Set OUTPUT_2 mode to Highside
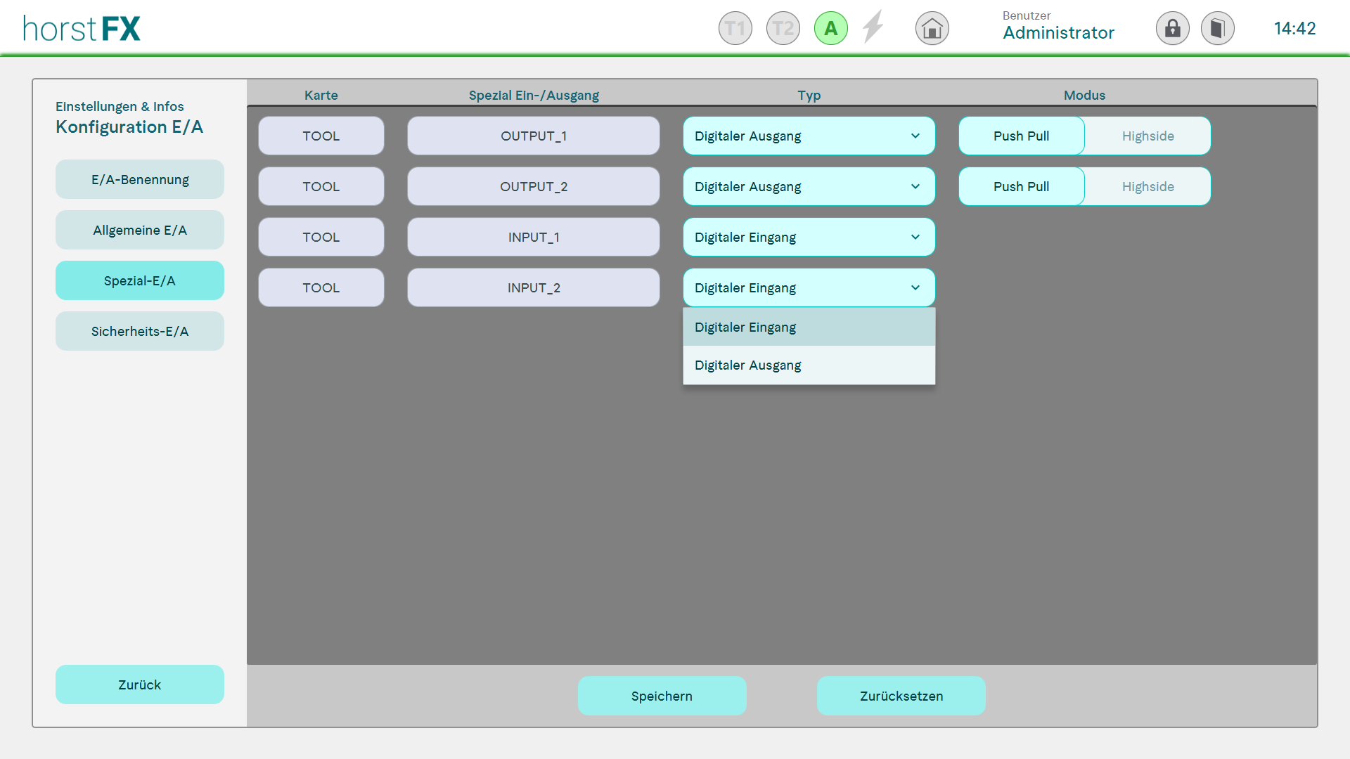Viewport: 1350px width, 759px height. point(1147,186)
